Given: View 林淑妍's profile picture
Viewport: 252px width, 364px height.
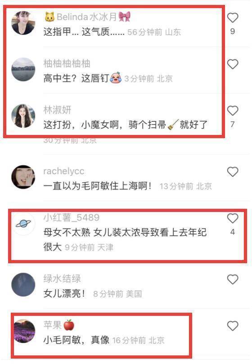Looking at the screenshot, I should 23,116.
